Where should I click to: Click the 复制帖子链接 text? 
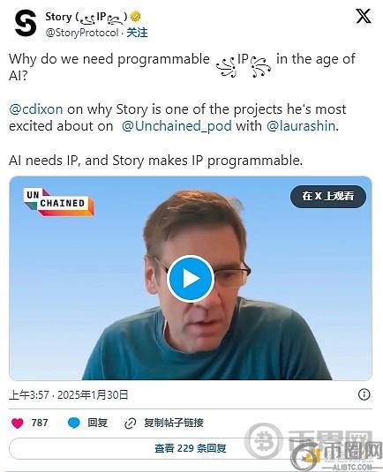[x=174, y=423]
